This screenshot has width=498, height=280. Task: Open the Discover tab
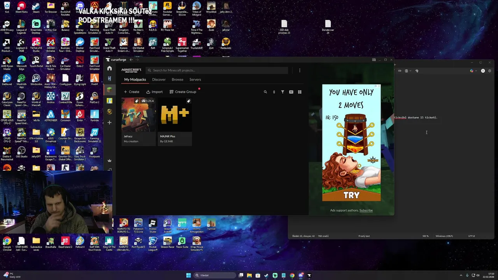tap(159, 79)
